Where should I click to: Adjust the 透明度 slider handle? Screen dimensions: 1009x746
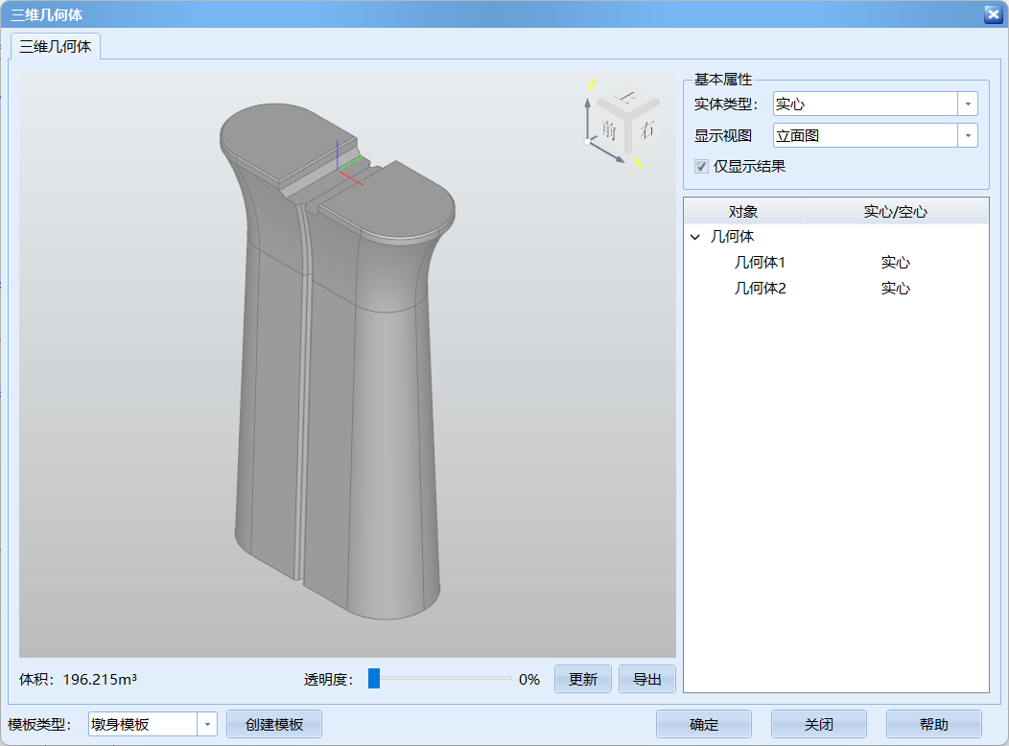(374, 678)
